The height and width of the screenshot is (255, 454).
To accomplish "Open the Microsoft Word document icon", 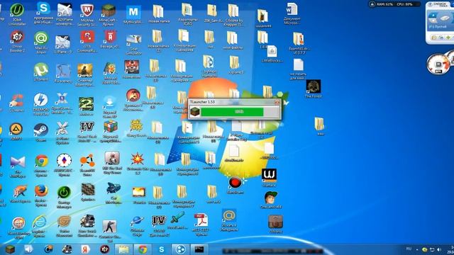I will [292, 9].
